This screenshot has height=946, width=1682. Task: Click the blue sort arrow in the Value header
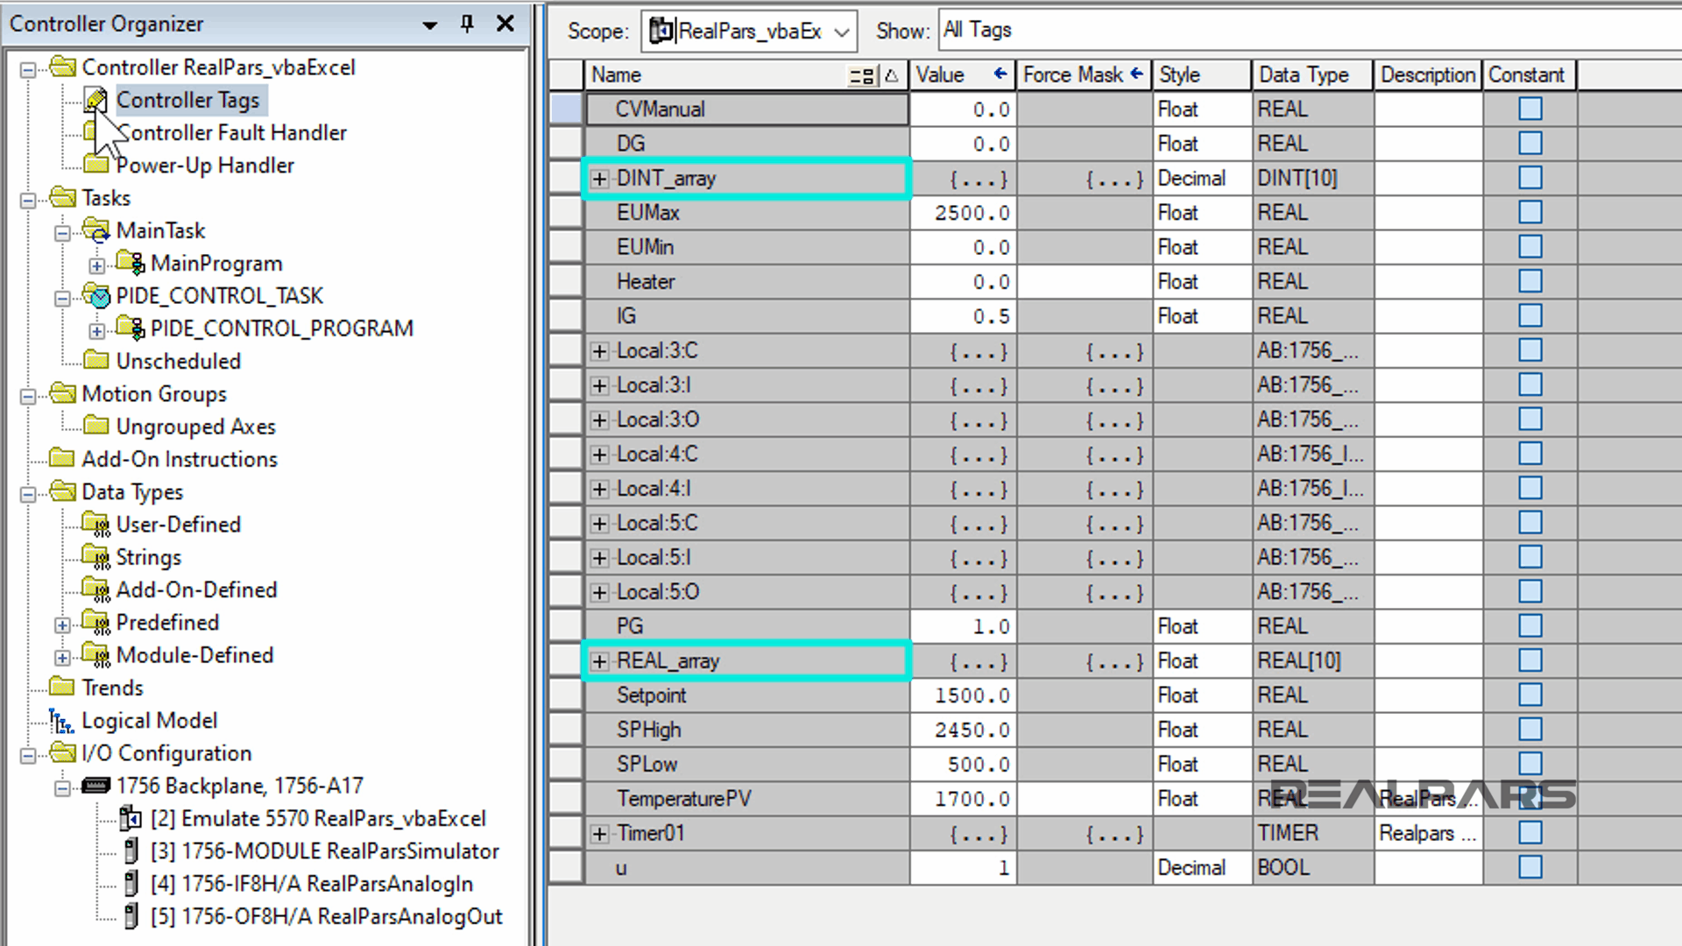point(1000,74)
